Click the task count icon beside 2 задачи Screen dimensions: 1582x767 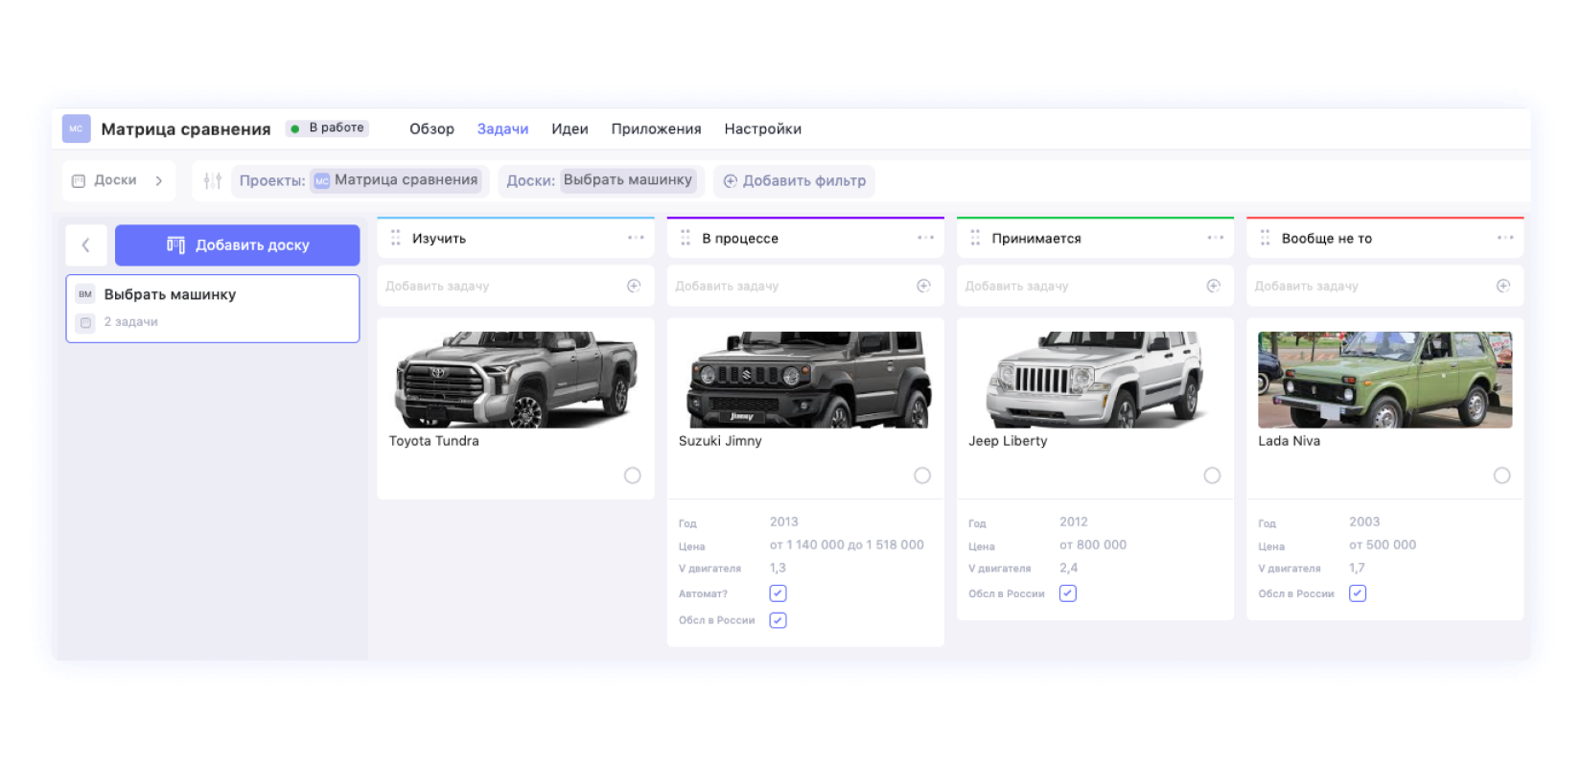tap(85, 322)
